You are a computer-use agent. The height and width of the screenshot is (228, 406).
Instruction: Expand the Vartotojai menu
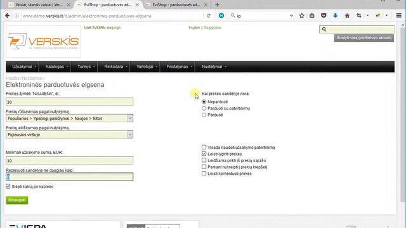(147, 66)
